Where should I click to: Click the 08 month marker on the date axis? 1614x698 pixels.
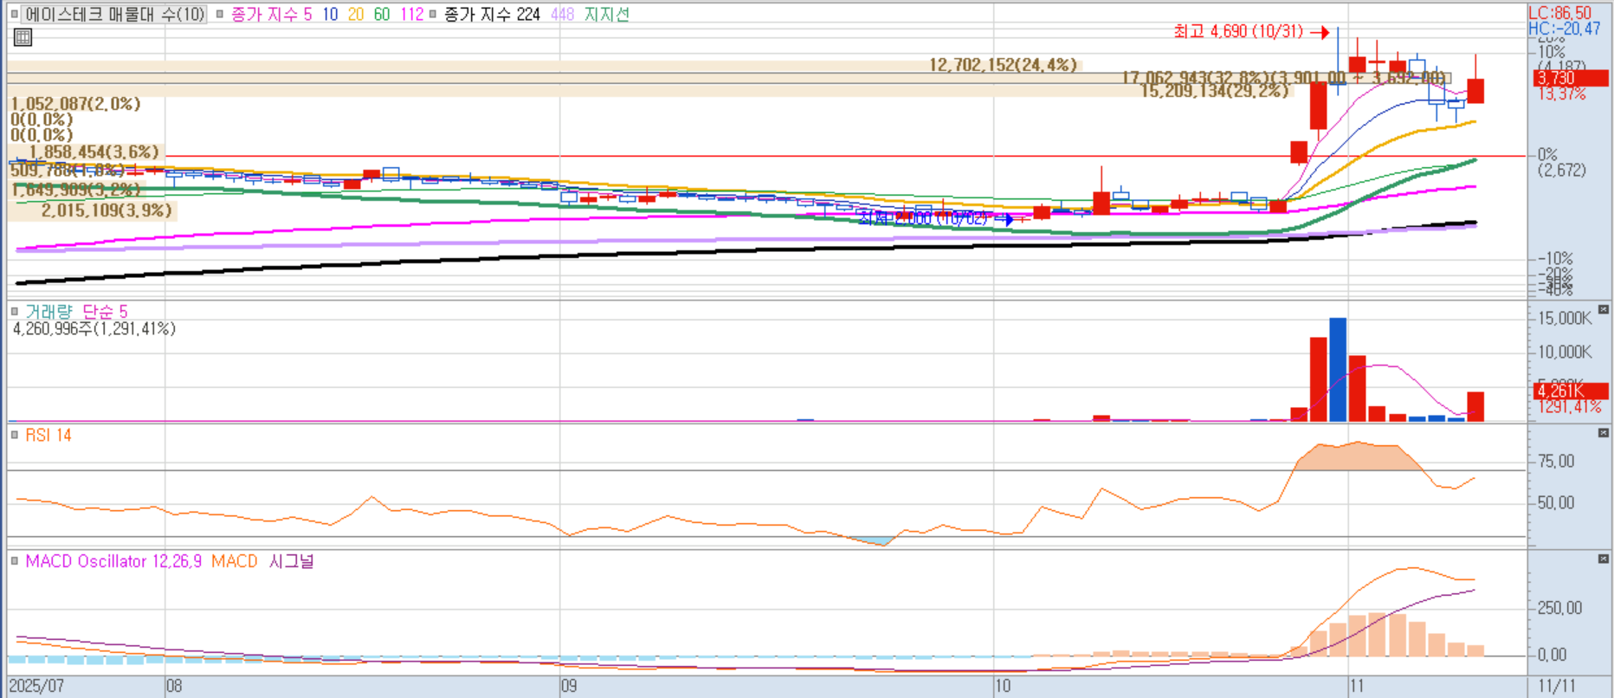pyautogui.click(x=174, y=687)
